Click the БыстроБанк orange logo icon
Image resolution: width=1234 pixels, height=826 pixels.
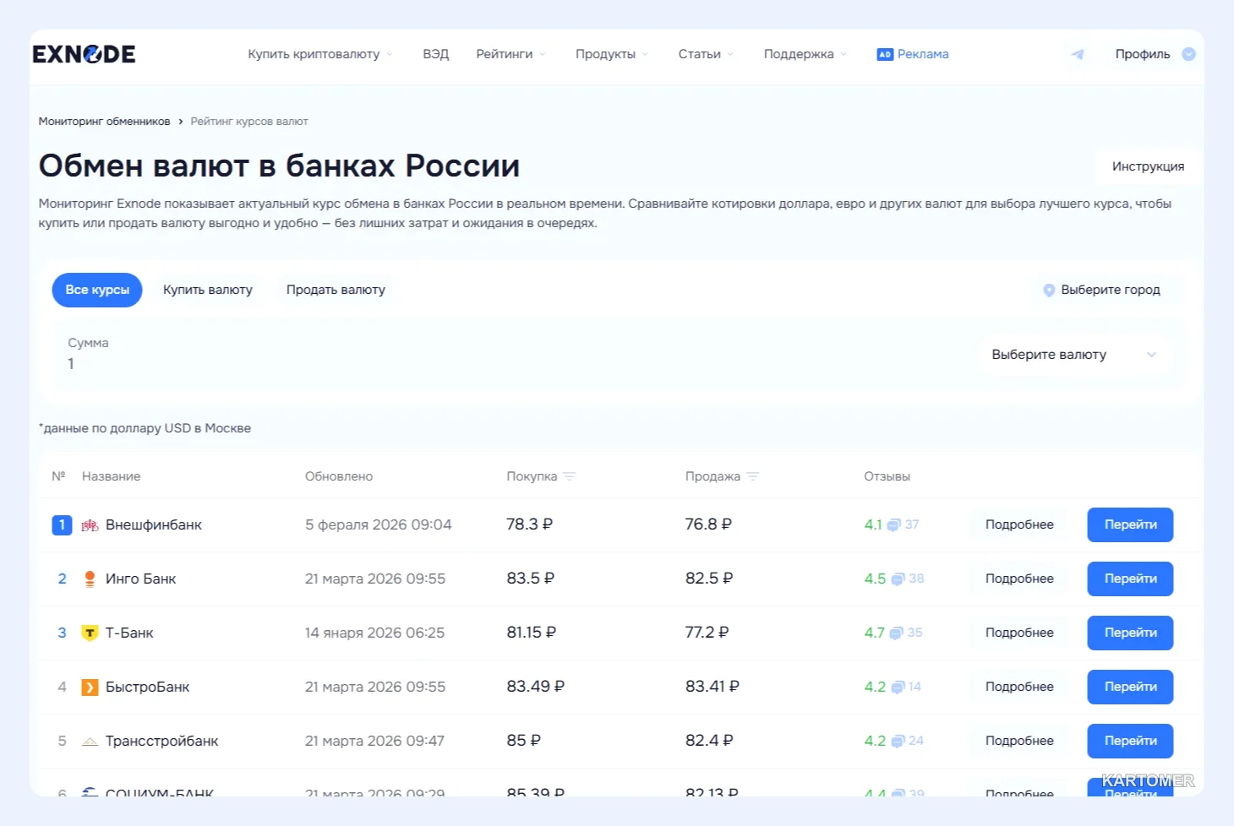[x=90, y=687]
